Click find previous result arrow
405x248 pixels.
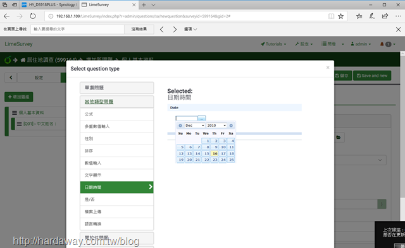162,30
